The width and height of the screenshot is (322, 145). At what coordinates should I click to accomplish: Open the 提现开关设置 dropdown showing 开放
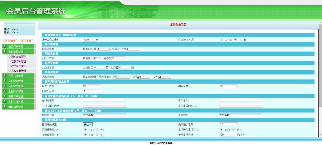(88, 125)
